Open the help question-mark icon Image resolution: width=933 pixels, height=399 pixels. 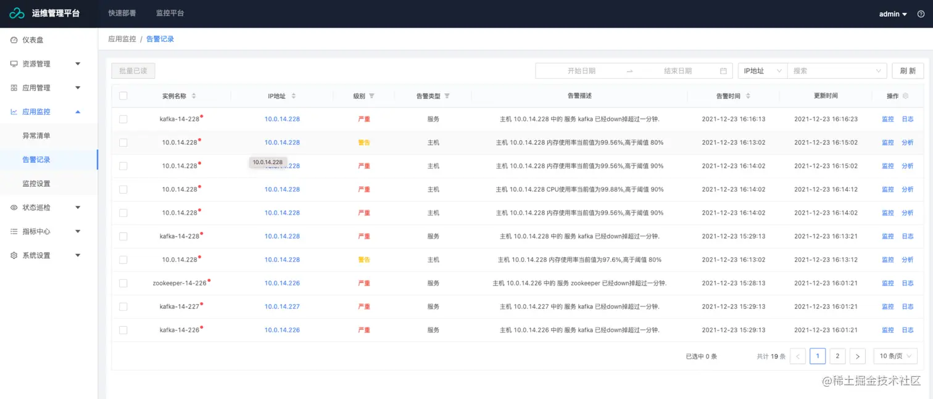pos(921,14)
